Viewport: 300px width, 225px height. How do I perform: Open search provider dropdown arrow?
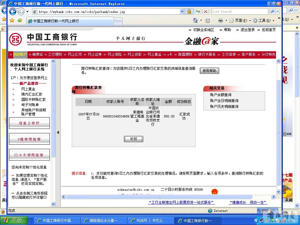click(278, 11)
